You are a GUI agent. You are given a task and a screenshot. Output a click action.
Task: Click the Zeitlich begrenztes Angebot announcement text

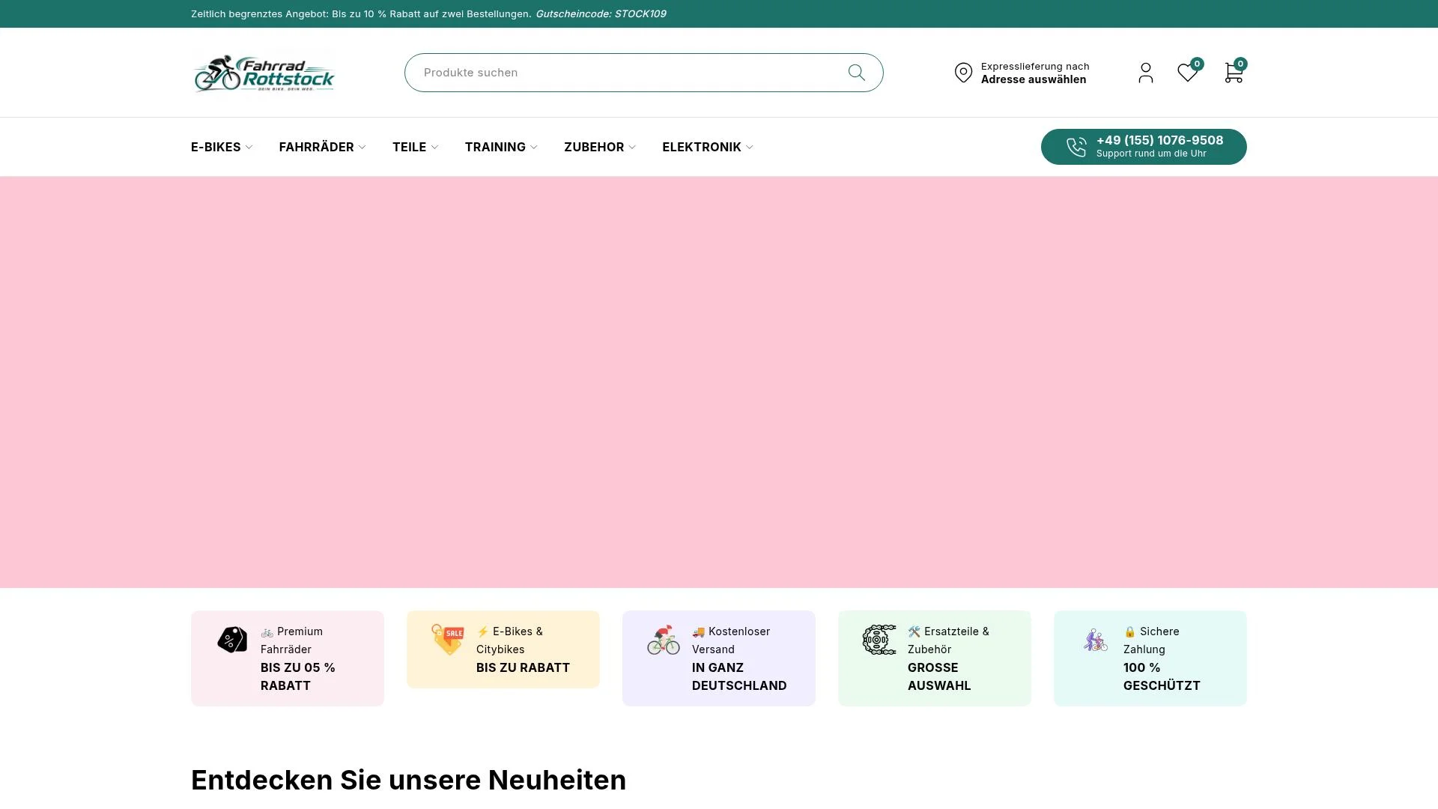pyautogui.click(x=361, y=13)
